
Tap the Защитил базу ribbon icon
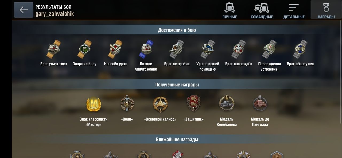[84, 49]
